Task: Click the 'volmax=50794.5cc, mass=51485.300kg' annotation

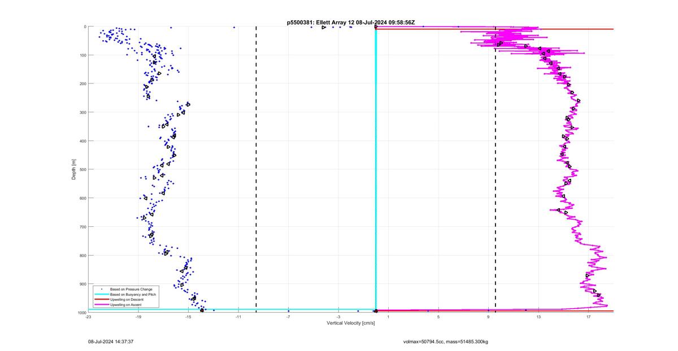Action: (x=446, y=341)
